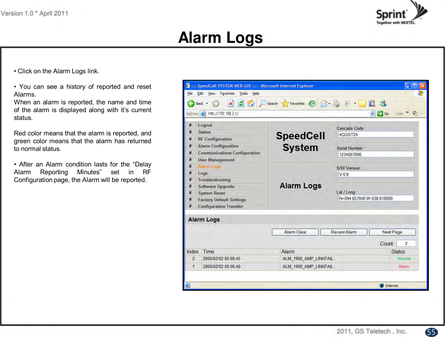The image size is (445, 337).
Task: Click the Next Page button
Action: point(392,232)
